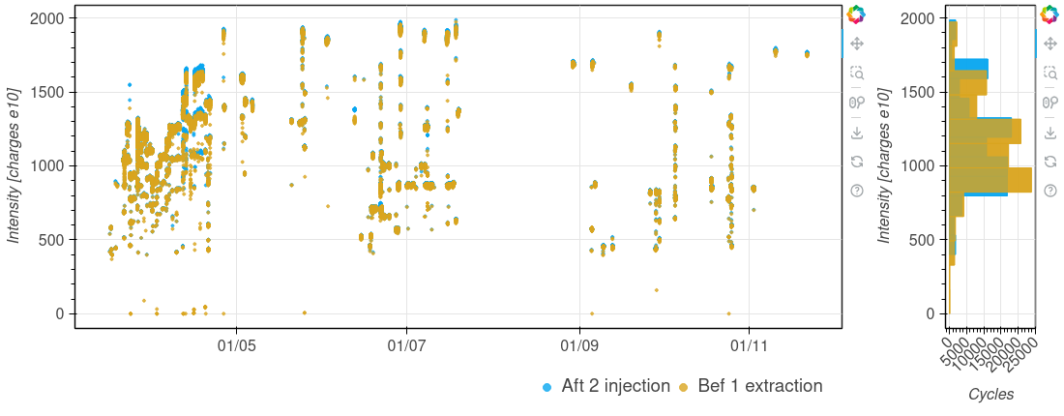
Task: Click the '01/09' date tick label
Action: point(578,343)
